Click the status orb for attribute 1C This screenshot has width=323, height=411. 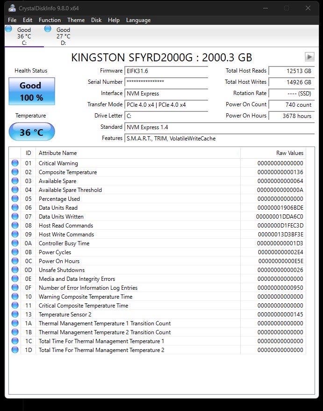pos(15,341)
